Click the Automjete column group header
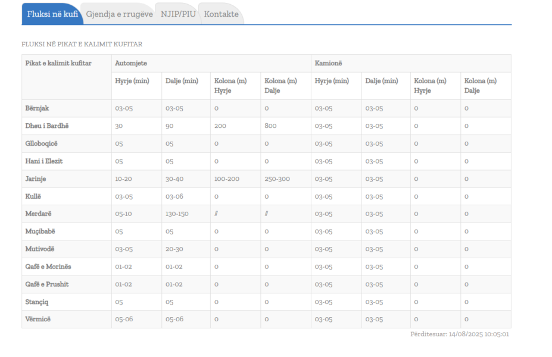 131,63
